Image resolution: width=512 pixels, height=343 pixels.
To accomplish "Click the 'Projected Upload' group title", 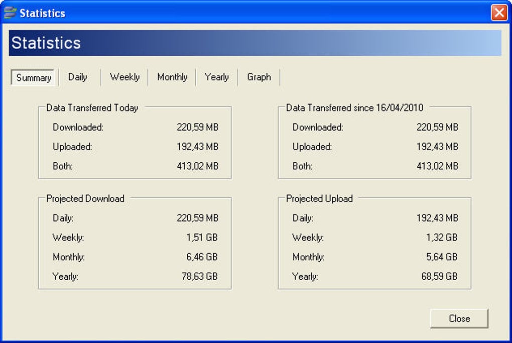I will [x=319, y=198].
